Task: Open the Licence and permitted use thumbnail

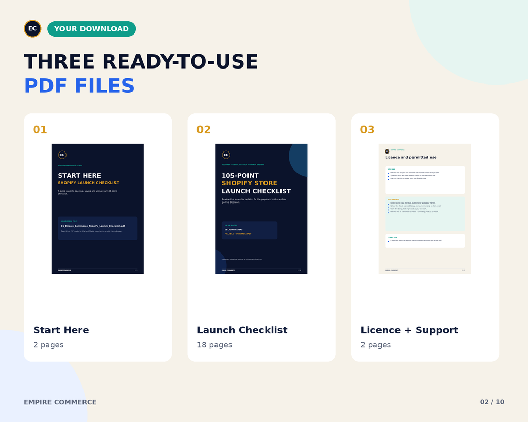Action: point(425,209)
